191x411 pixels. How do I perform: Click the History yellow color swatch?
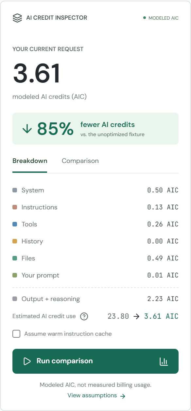(x=15, y=241)
